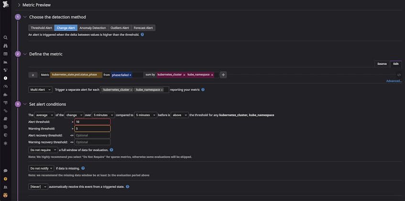Image resolution: width=405 pixels, height=201 pixels.
Task: Open help icon beside 'full window of data for evaluation'
Action: 111,150
